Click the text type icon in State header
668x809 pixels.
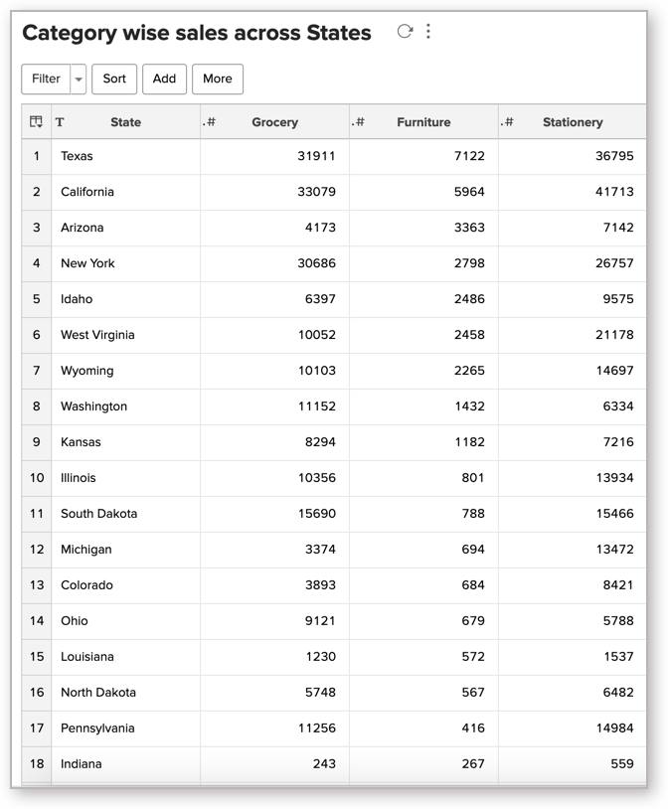(60, 122)
